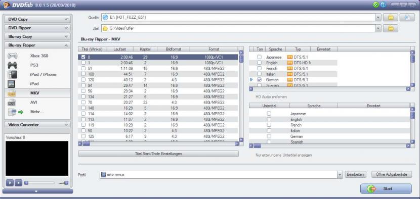Viewport: 420px width, 199px height.
Task: Click the preview play button
Action: click(x=10, y=183)
